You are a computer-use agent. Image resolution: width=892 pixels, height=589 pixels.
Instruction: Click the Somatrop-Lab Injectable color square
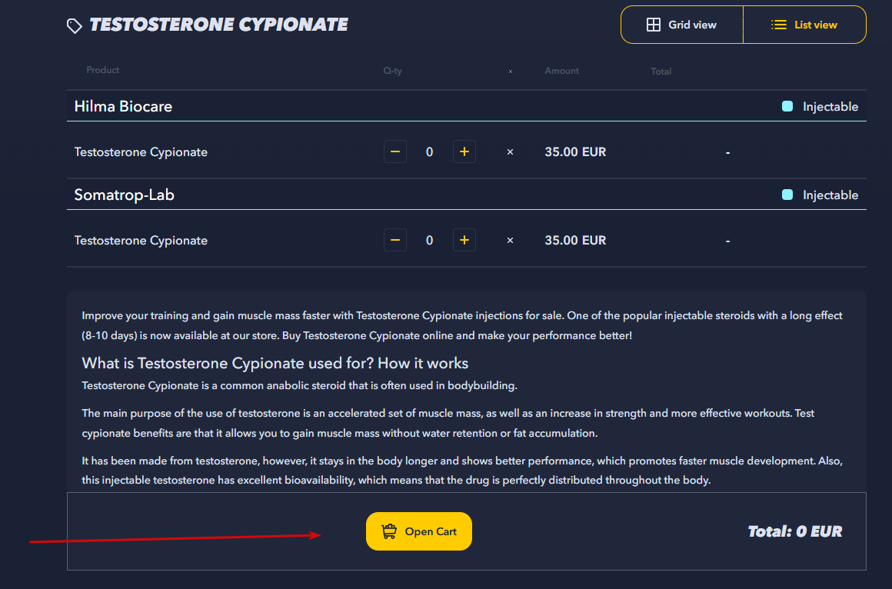(787, 195)
